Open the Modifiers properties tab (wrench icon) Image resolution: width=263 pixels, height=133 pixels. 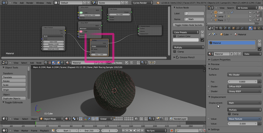(x=241, y=28)
